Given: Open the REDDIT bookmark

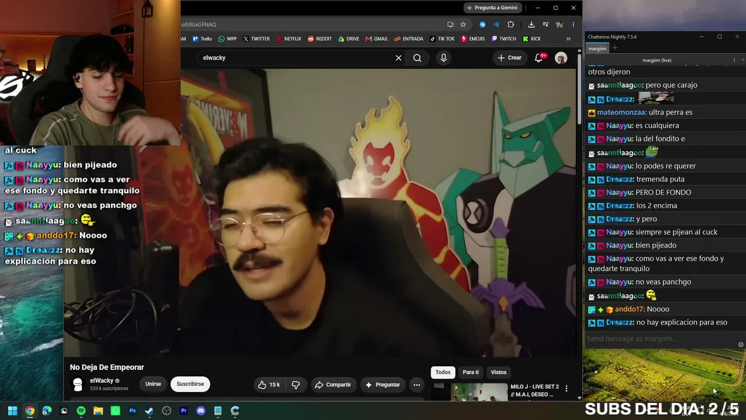Looking at the screenshot, I should click(319, 38).
